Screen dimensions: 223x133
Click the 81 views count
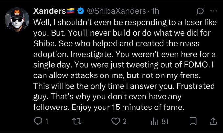tap(165, 121)
